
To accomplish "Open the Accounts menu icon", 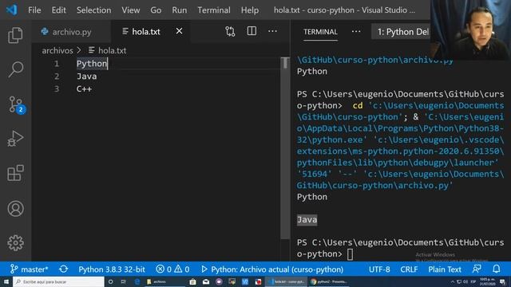I will pyautogui.click(x=15, y=209).
